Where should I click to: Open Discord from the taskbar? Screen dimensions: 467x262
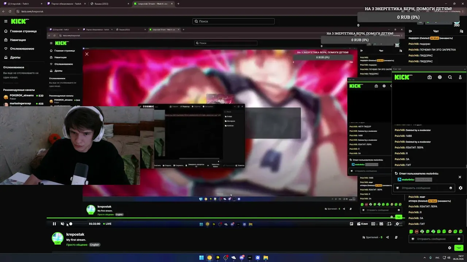242,258
